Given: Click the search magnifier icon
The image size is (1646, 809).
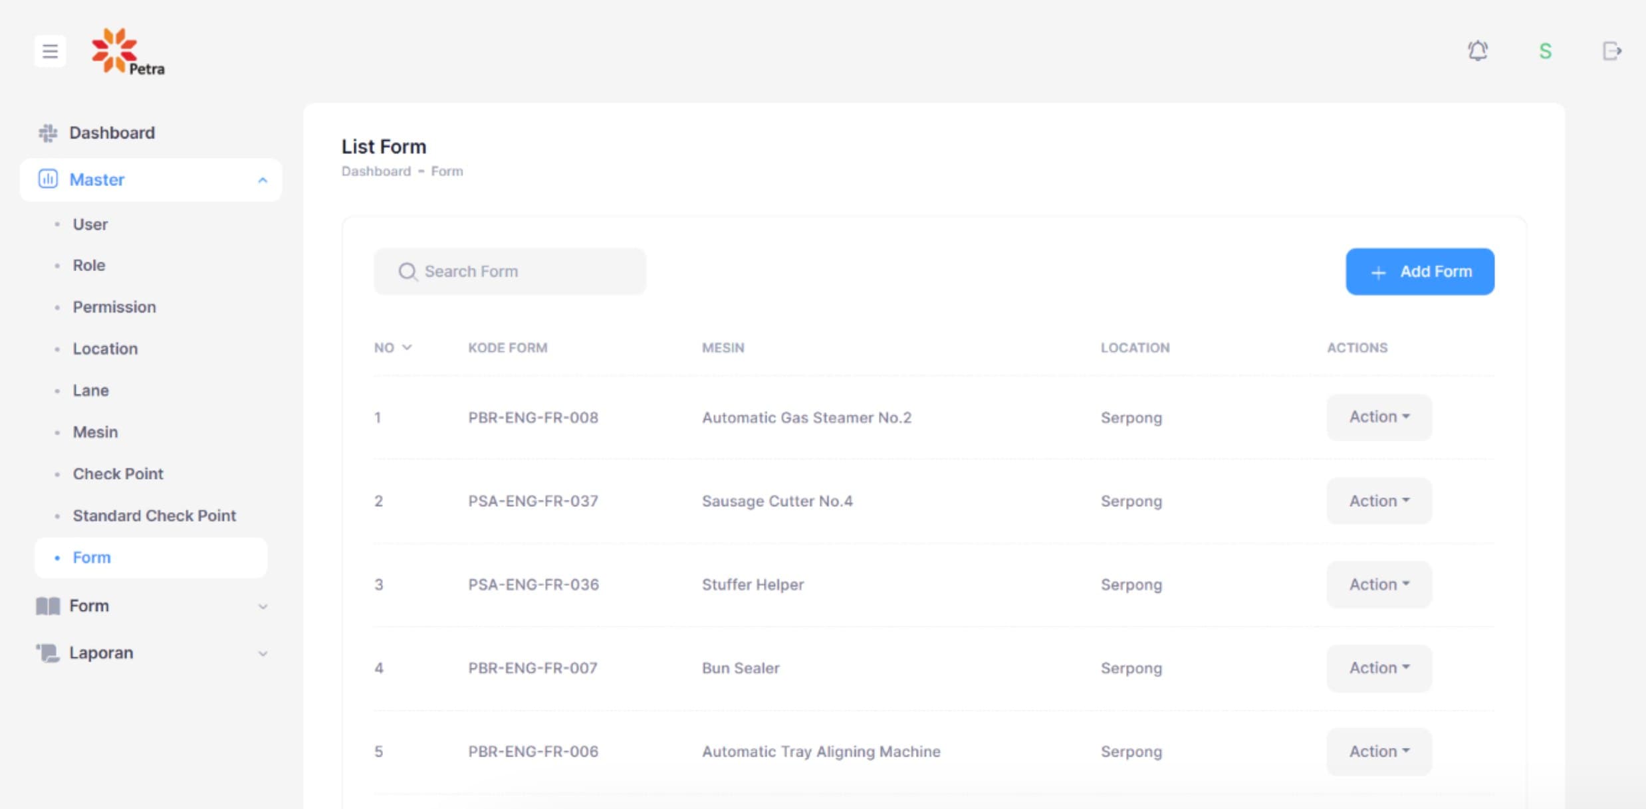Looking at the screenshot, I should (408, 272).
